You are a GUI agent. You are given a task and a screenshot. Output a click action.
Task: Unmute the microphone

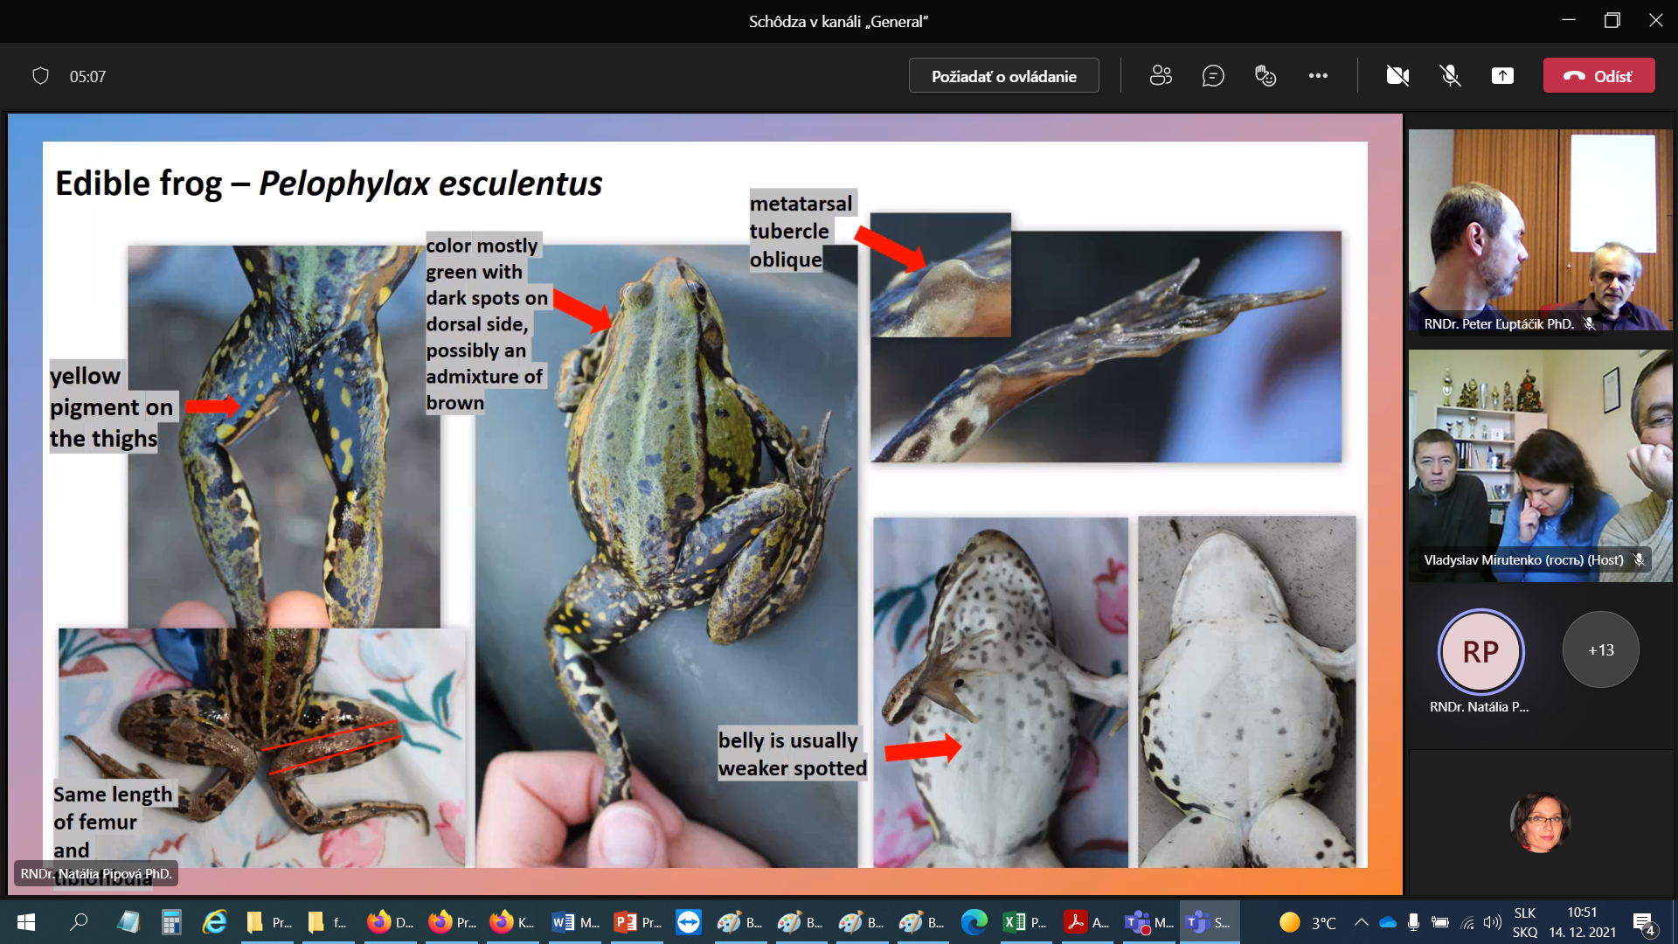point(1450,76)
